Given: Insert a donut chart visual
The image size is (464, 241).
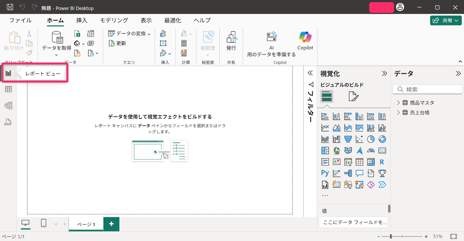Looking at the screenshot, I should [x=382, y=139].
